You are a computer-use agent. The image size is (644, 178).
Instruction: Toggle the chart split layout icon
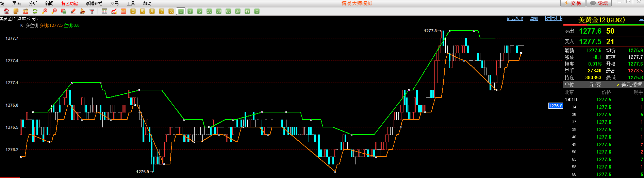559,18
